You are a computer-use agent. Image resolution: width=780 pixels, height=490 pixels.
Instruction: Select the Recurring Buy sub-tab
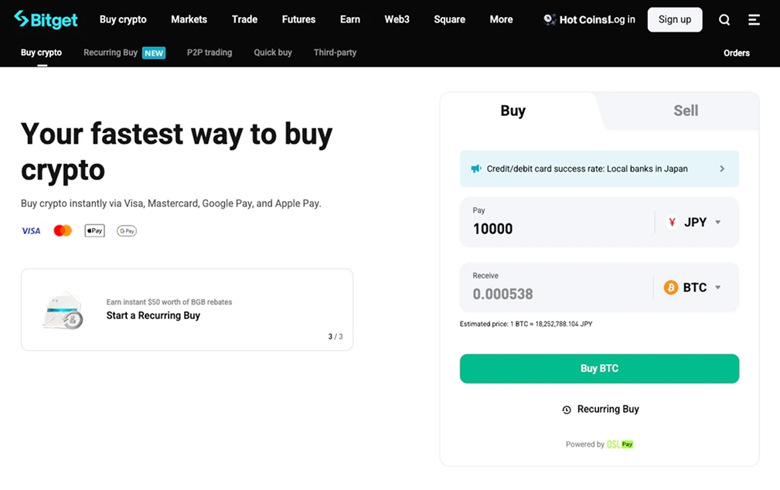[x=111, y=53]
